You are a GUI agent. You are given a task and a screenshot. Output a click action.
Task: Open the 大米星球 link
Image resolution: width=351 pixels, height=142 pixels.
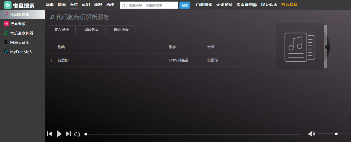tap(224, 5)
